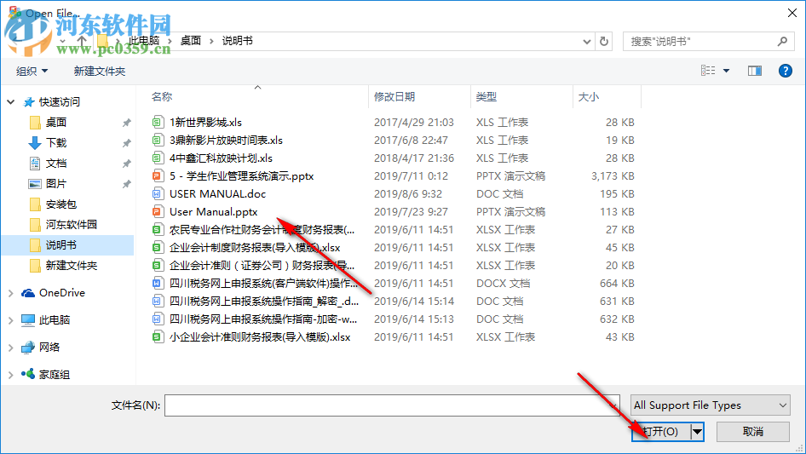Click the 打开(O) button

pyautogui.click(x=661, y=431)
